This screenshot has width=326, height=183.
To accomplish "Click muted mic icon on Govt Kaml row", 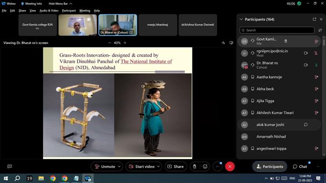I will tap(316, 41).
